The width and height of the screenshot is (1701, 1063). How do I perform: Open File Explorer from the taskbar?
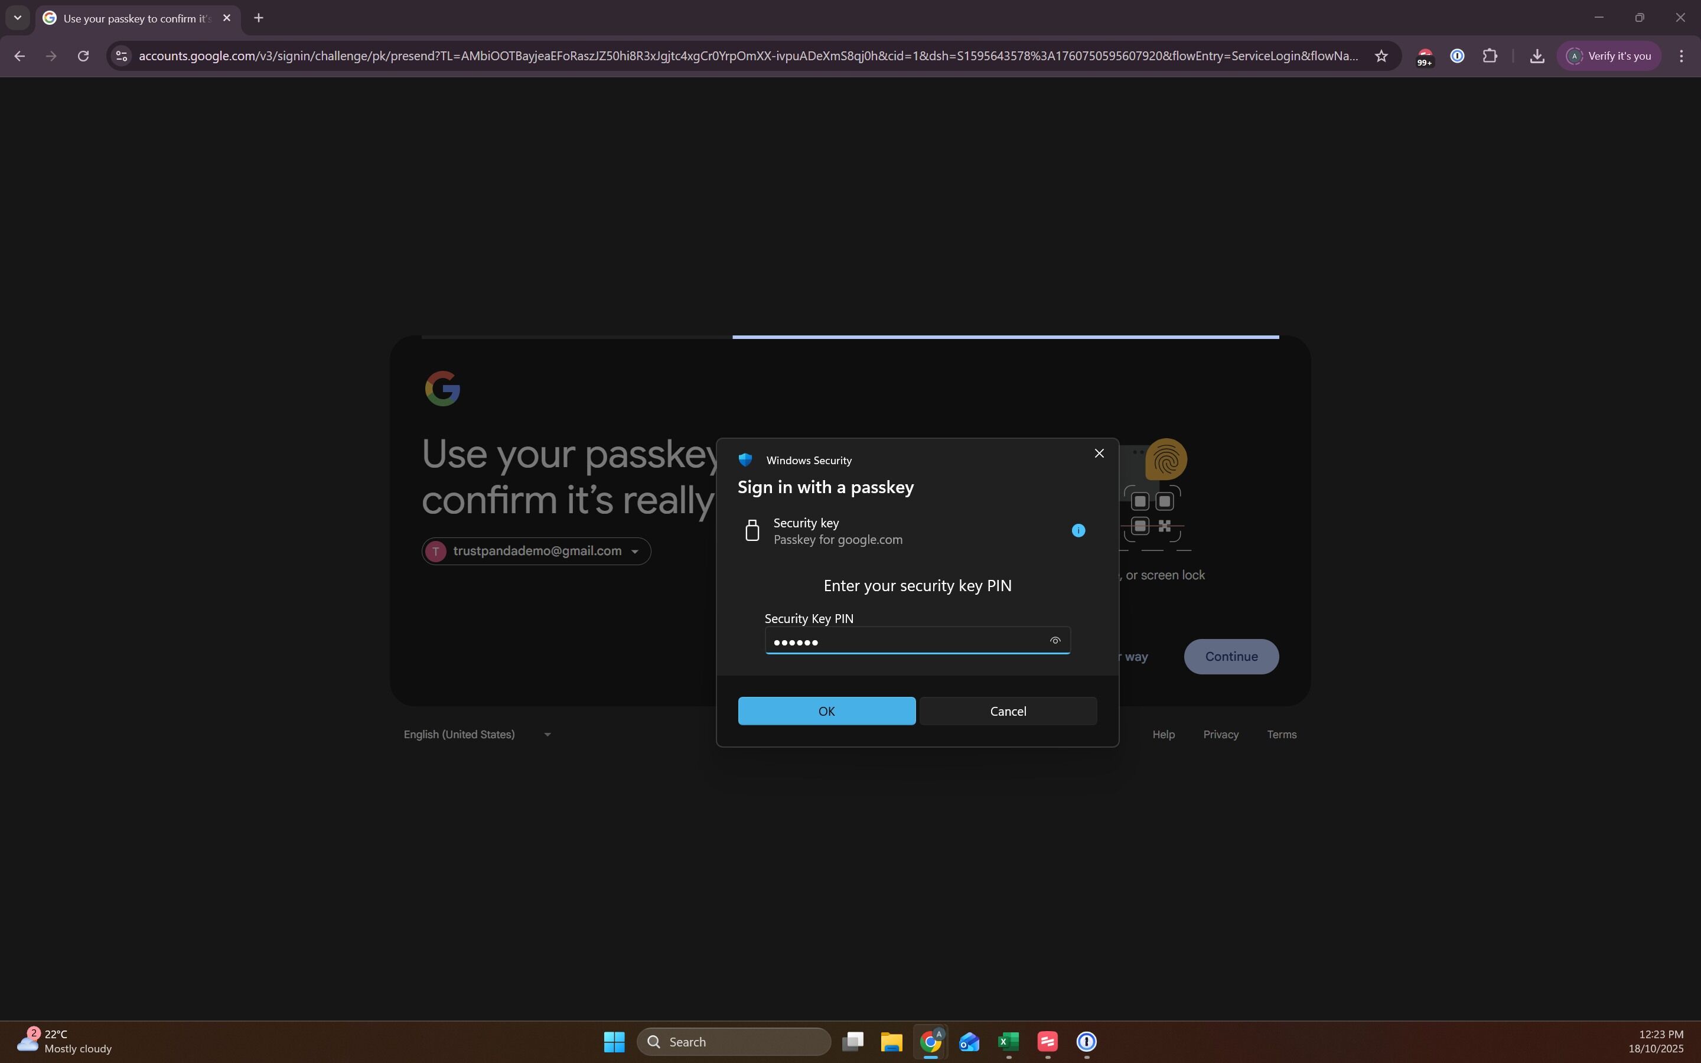891,1041
